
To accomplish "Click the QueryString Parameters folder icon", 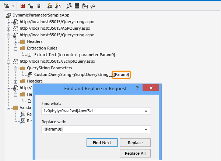I will coord(22,68).
